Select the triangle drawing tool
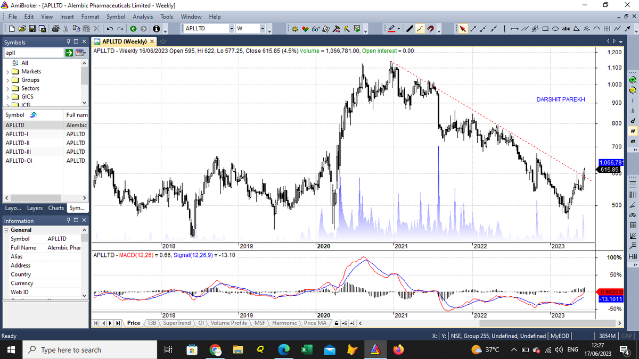 click(576, 29)
